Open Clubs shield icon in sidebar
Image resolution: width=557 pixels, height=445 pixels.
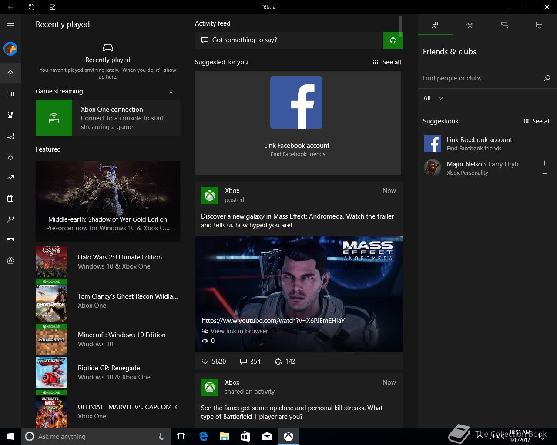click(x=10, y=156)
